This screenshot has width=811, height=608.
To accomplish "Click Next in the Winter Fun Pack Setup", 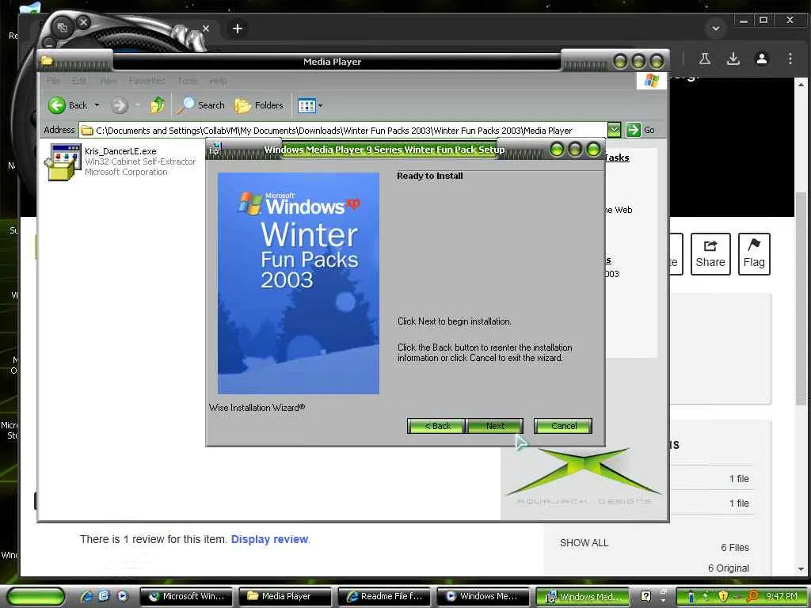I will pyautogui.click(x=494, y=426).
